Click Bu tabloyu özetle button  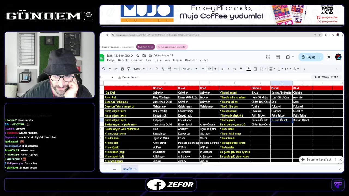coord(326,77)
